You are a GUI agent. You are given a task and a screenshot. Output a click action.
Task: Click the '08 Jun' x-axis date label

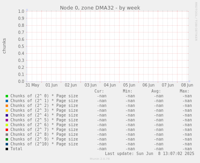point(187,85)
